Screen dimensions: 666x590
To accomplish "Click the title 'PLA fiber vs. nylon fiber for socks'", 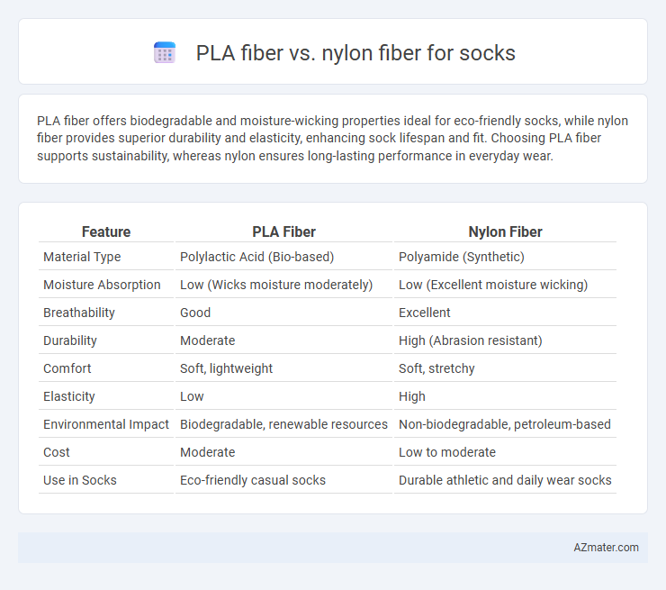I will click(x=355, y=53).
